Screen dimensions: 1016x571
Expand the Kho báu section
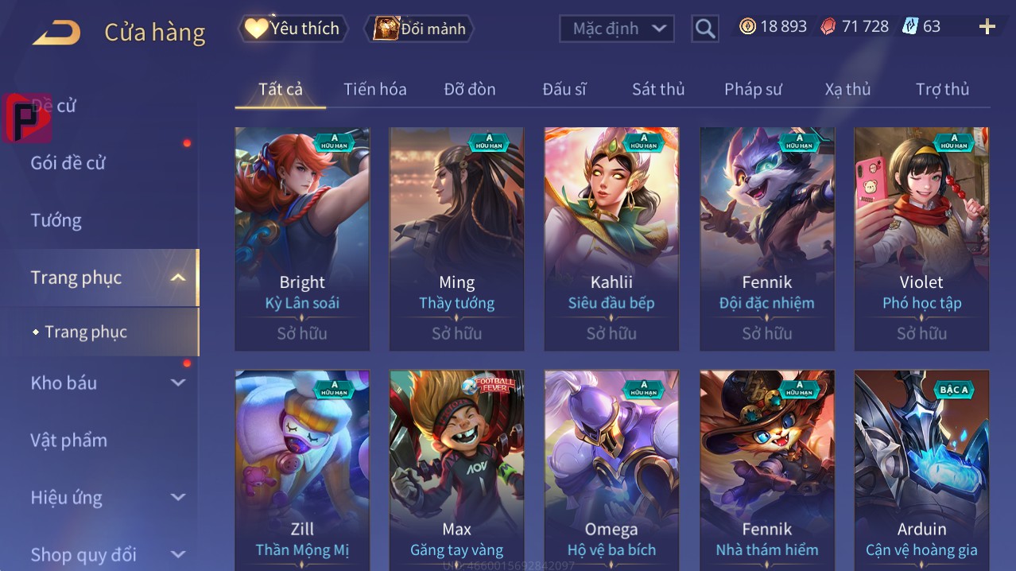click(x=178, y=383)
